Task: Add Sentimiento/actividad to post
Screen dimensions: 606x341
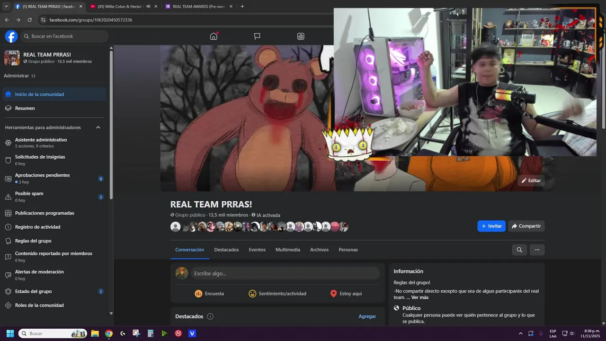Action: [x=277, y=294]
